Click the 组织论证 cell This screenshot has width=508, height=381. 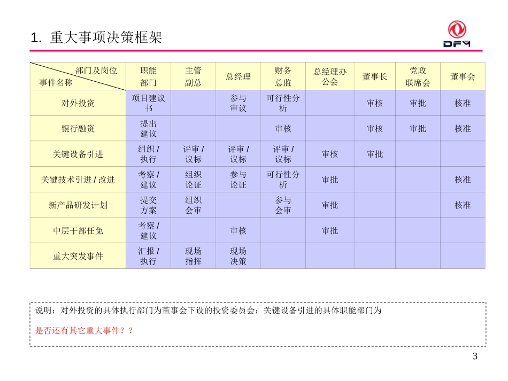click(194, 180)
